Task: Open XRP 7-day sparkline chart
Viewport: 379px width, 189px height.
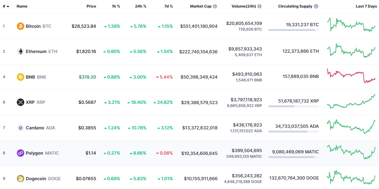Action: [x=351, y=101]
